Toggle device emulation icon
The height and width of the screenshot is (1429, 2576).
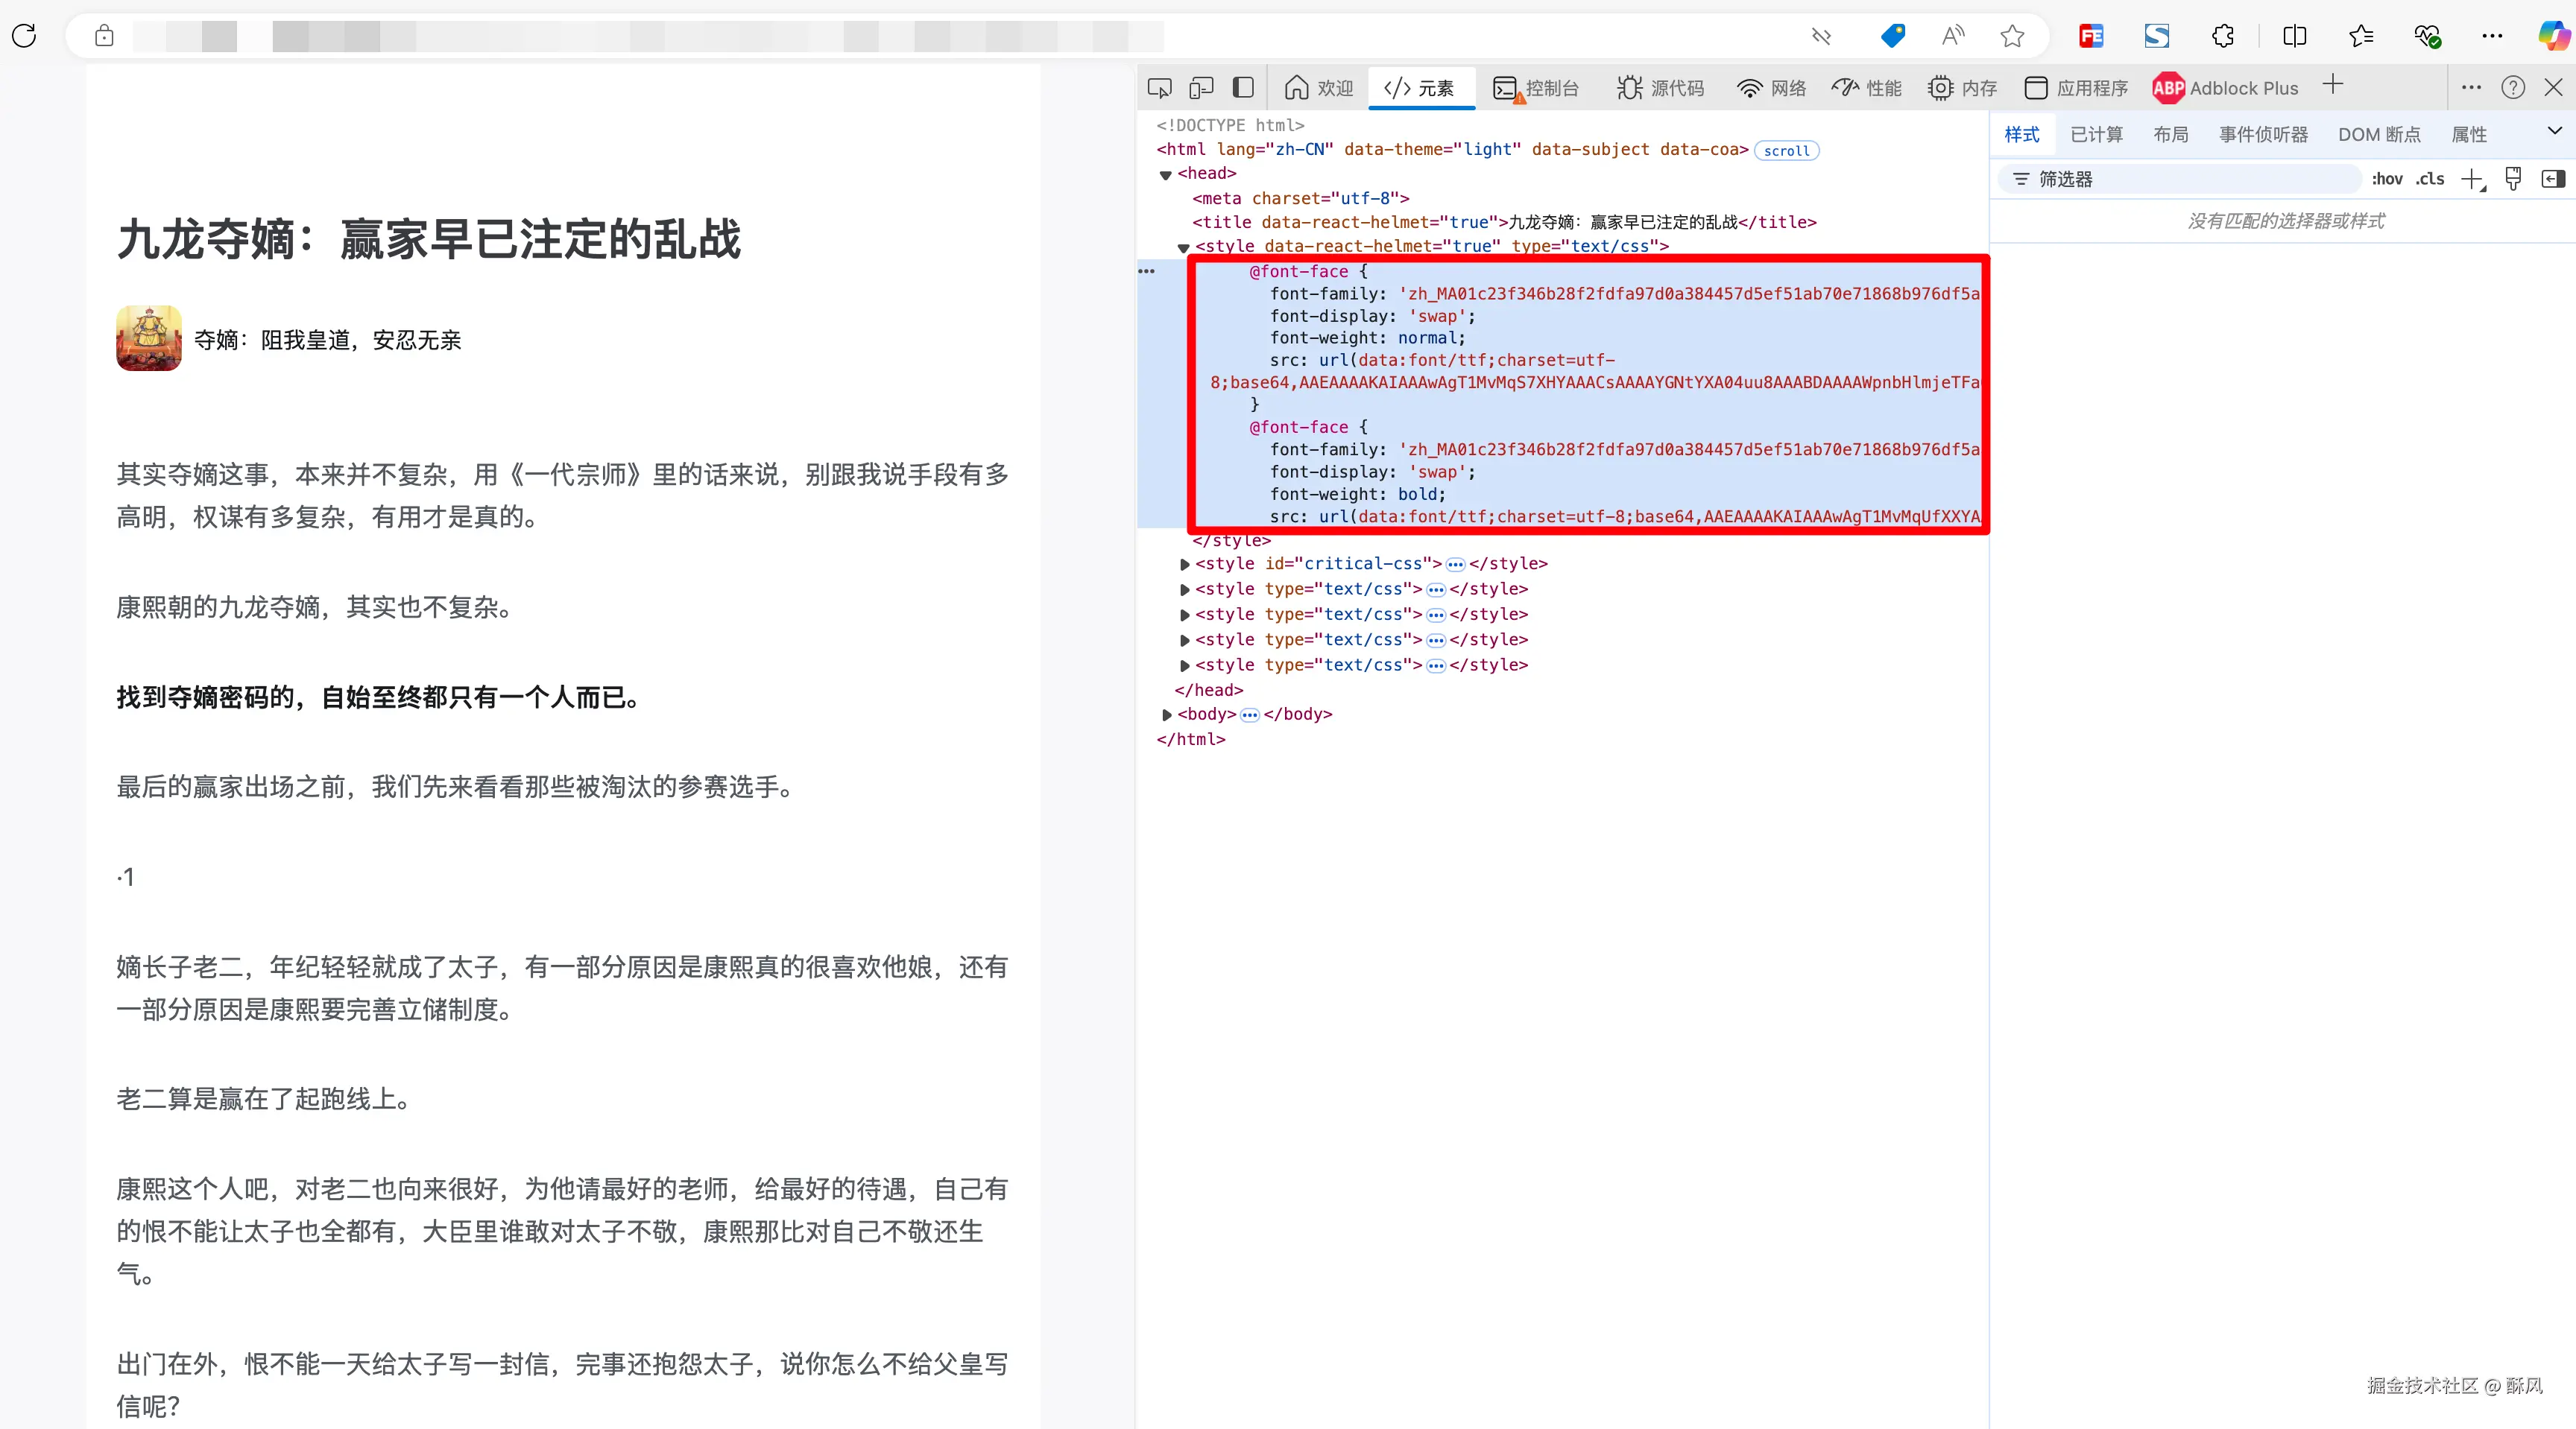(1201, 88)
